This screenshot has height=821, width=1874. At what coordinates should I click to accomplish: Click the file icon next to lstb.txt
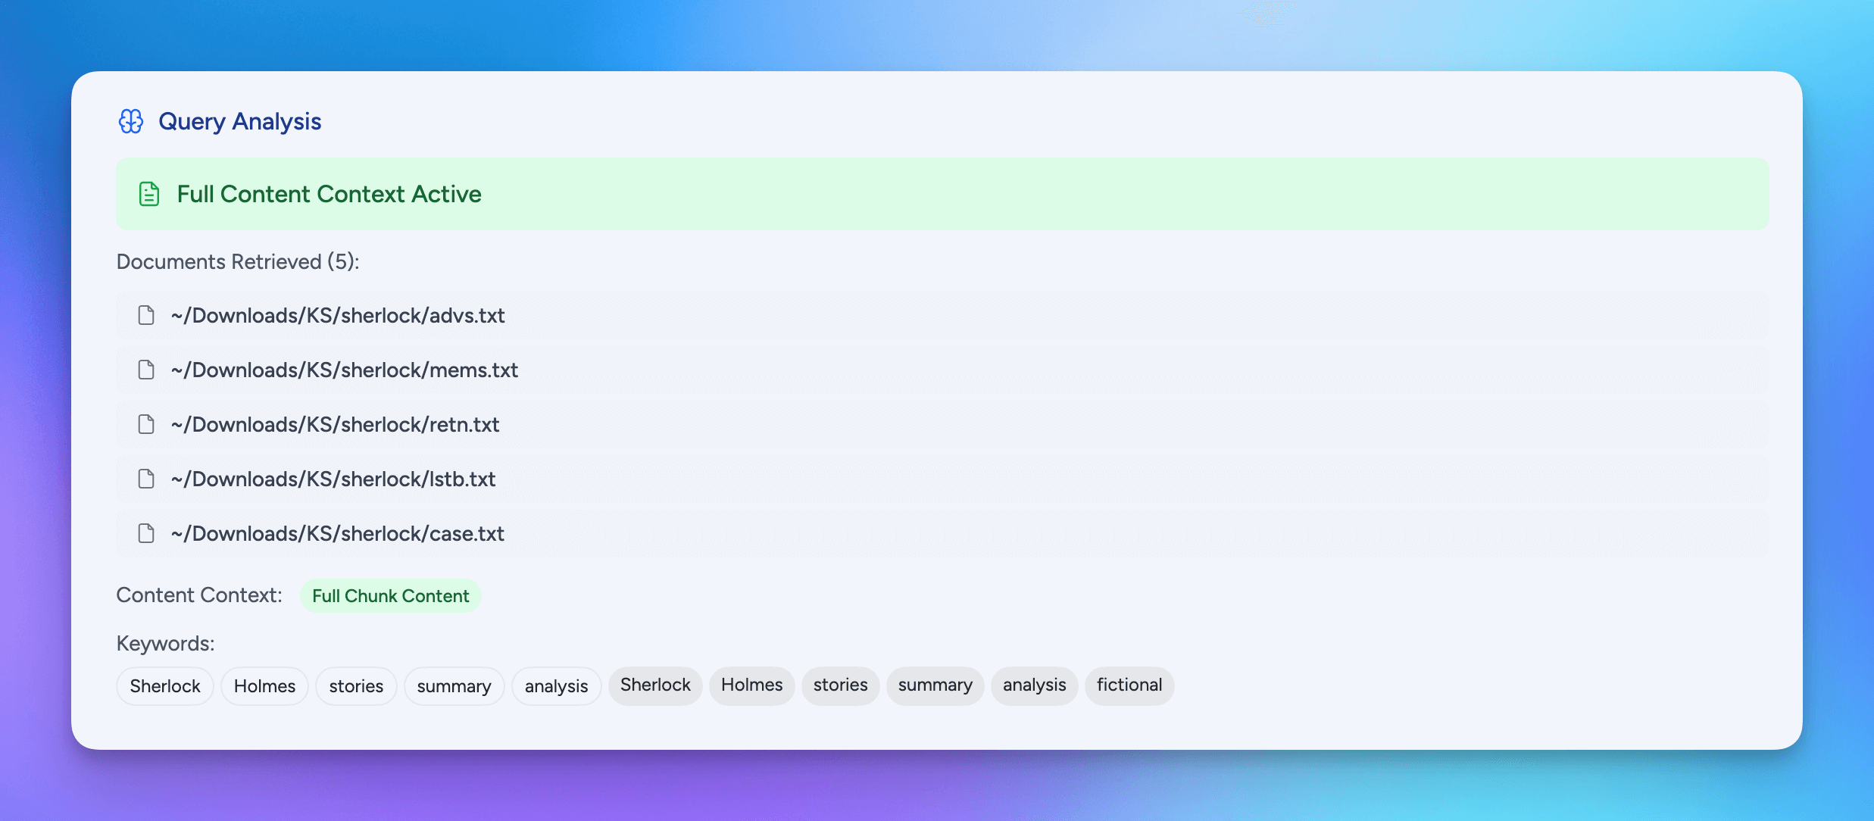pos(145,479)
